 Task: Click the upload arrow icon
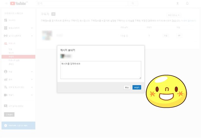pos(178,3)
